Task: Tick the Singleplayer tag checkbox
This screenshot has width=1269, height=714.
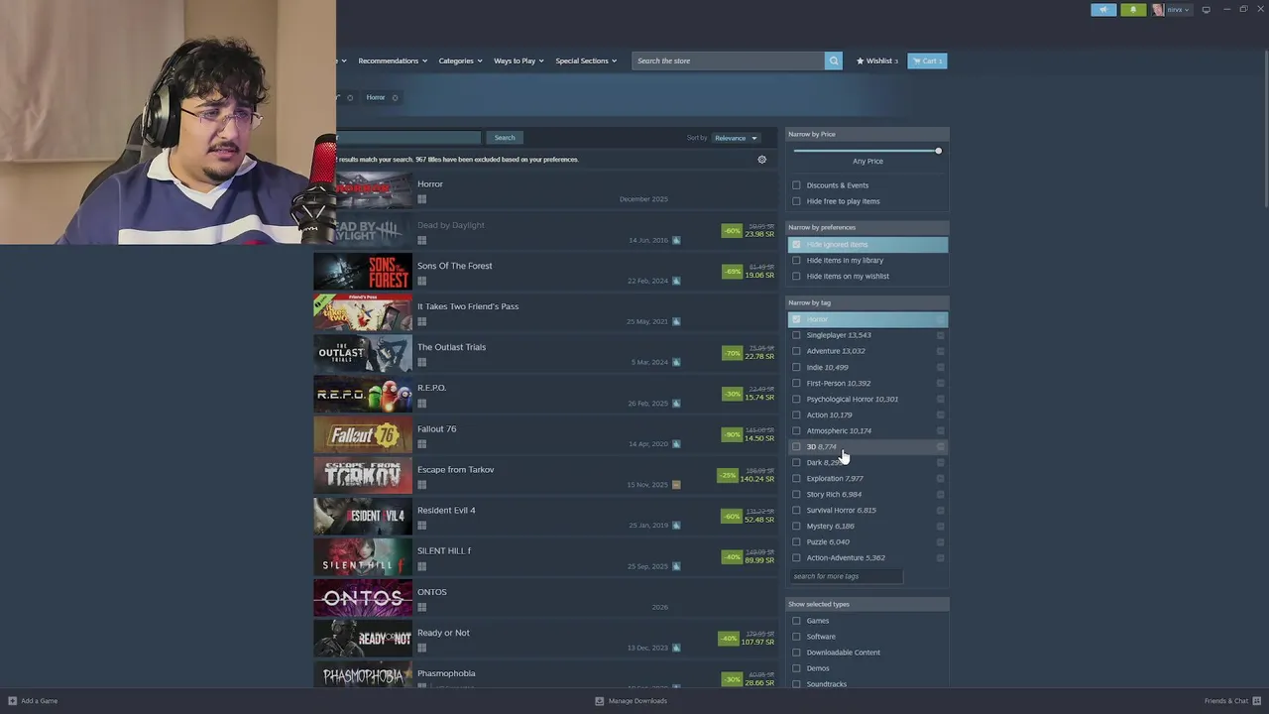Action: pyautogui.click(x=796, y=335)
